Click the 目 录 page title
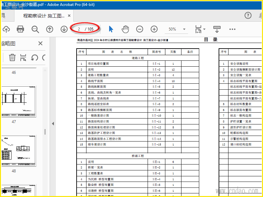Screen dimensions: 263x197 coord(211,40)
